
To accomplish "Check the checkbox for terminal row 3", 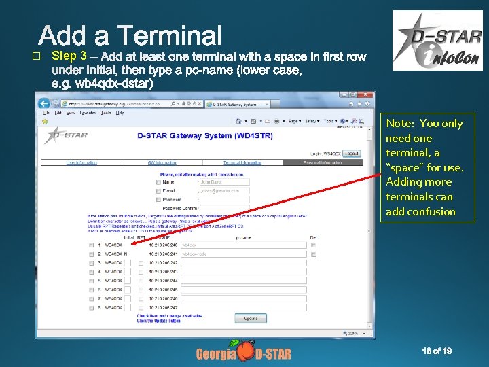I will click(92, 264).
